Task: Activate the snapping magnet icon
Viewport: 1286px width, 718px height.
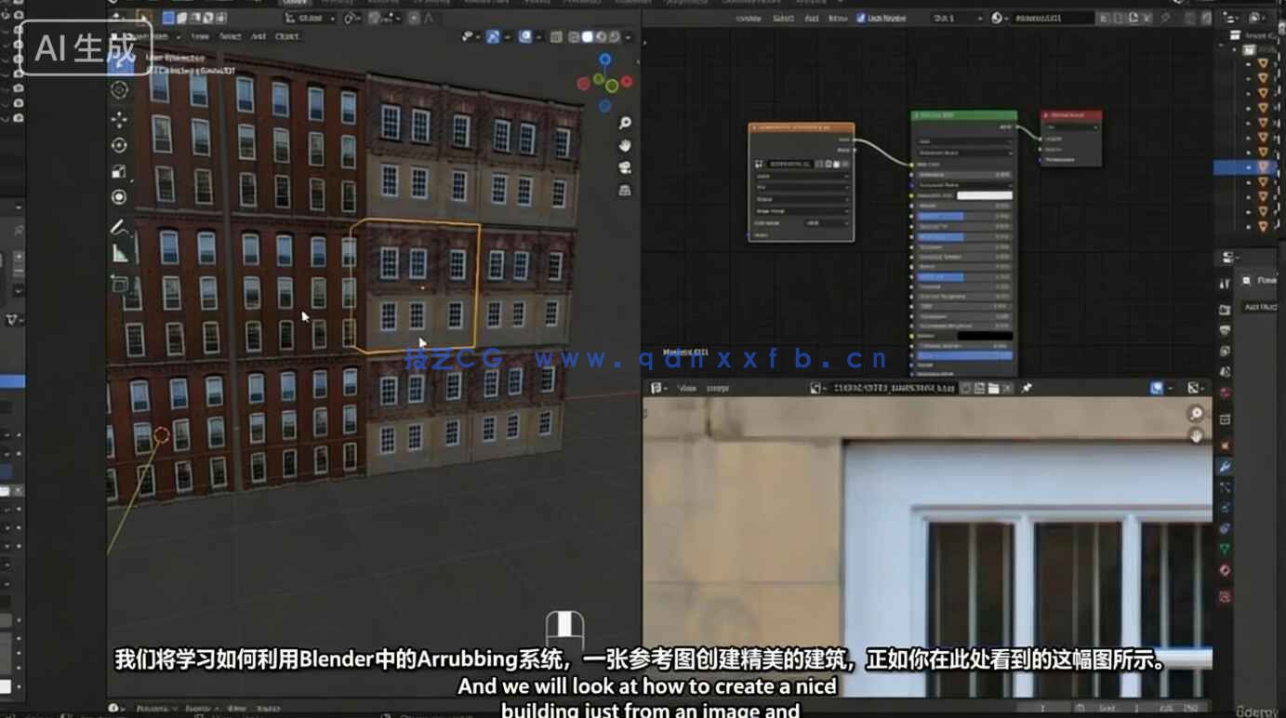Action: tap(468, 34)
